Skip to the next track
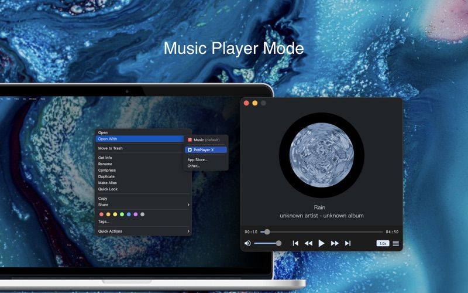The image size is (468, 293). [347, 243]
